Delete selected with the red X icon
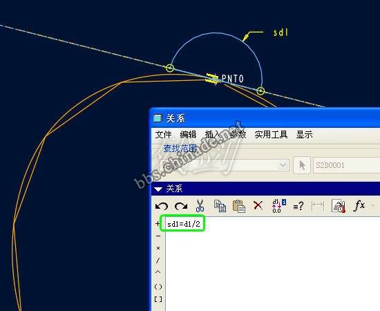Image resolution: width=380 pixels, height=311 pixels. point(258,205)
